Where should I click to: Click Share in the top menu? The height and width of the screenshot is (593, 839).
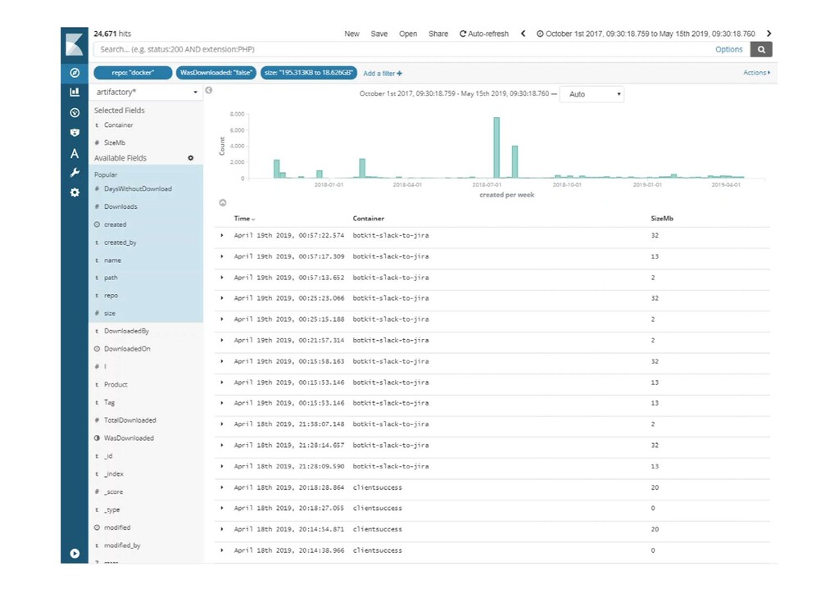tap(438, 34)
